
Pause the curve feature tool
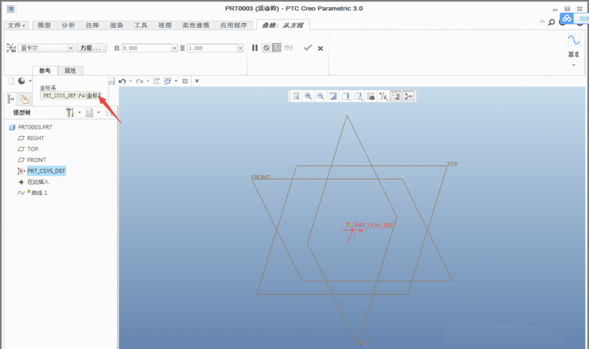[254, 48]
